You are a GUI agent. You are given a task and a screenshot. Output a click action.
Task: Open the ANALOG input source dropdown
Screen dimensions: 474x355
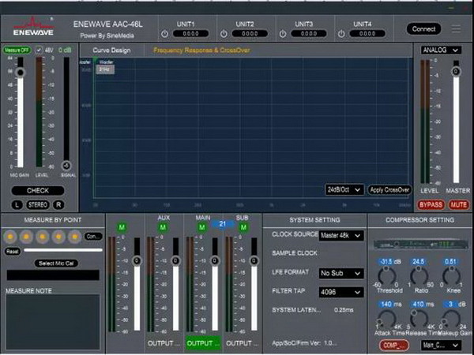441,50
